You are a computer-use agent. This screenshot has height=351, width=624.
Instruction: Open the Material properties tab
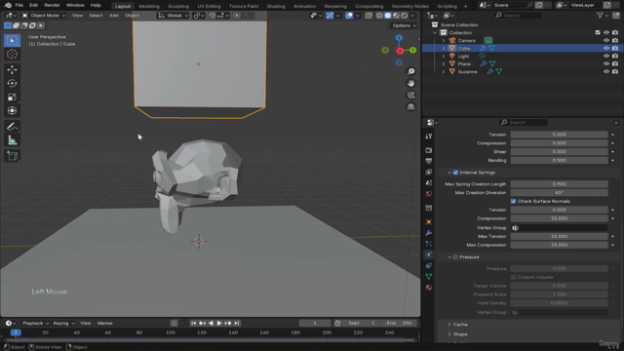(429, 288)
